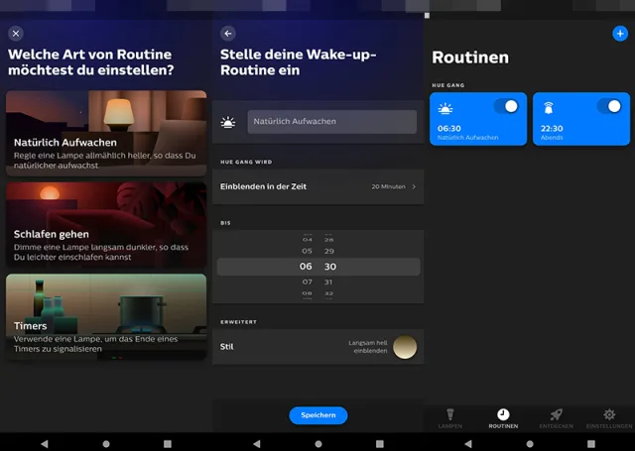Expand Einblenden in der Zeit setting
The width and height of the screenshot is (635, 451).
[x=317, y=186]
